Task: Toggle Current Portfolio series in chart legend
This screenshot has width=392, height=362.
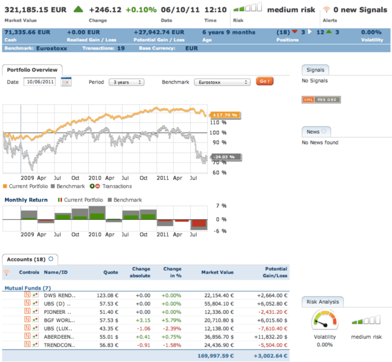Action: (26, 186)
